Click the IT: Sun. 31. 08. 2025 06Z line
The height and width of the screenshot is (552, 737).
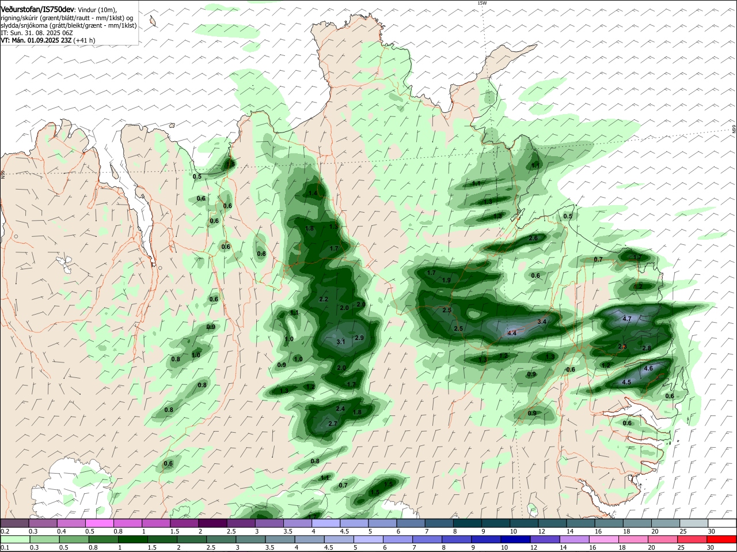coord(36,33)
